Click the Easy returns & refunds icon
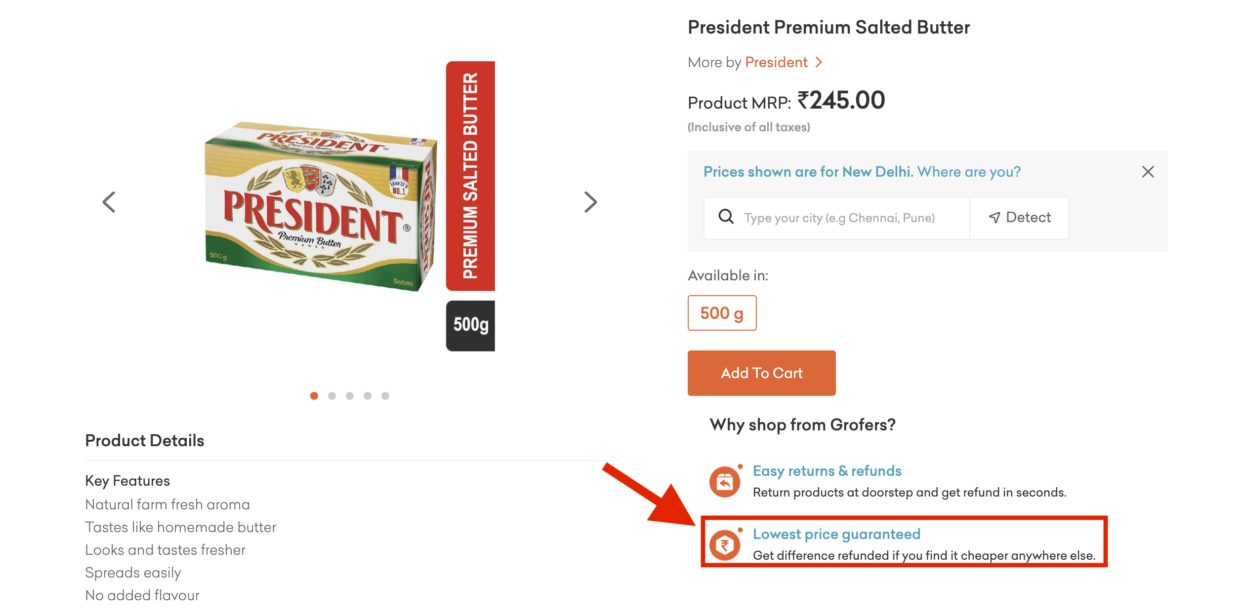 pos(725,482)
